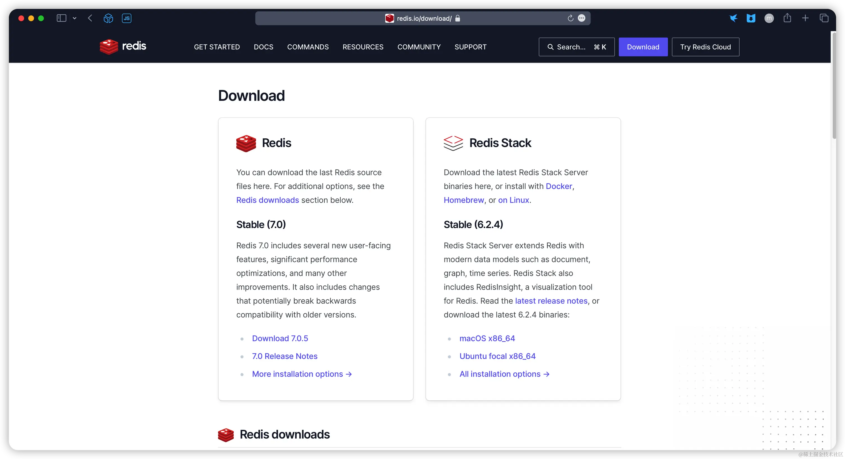
Task: Open COMMUNITY menu item
Action: pyautogui.click(x=419, y=47)
